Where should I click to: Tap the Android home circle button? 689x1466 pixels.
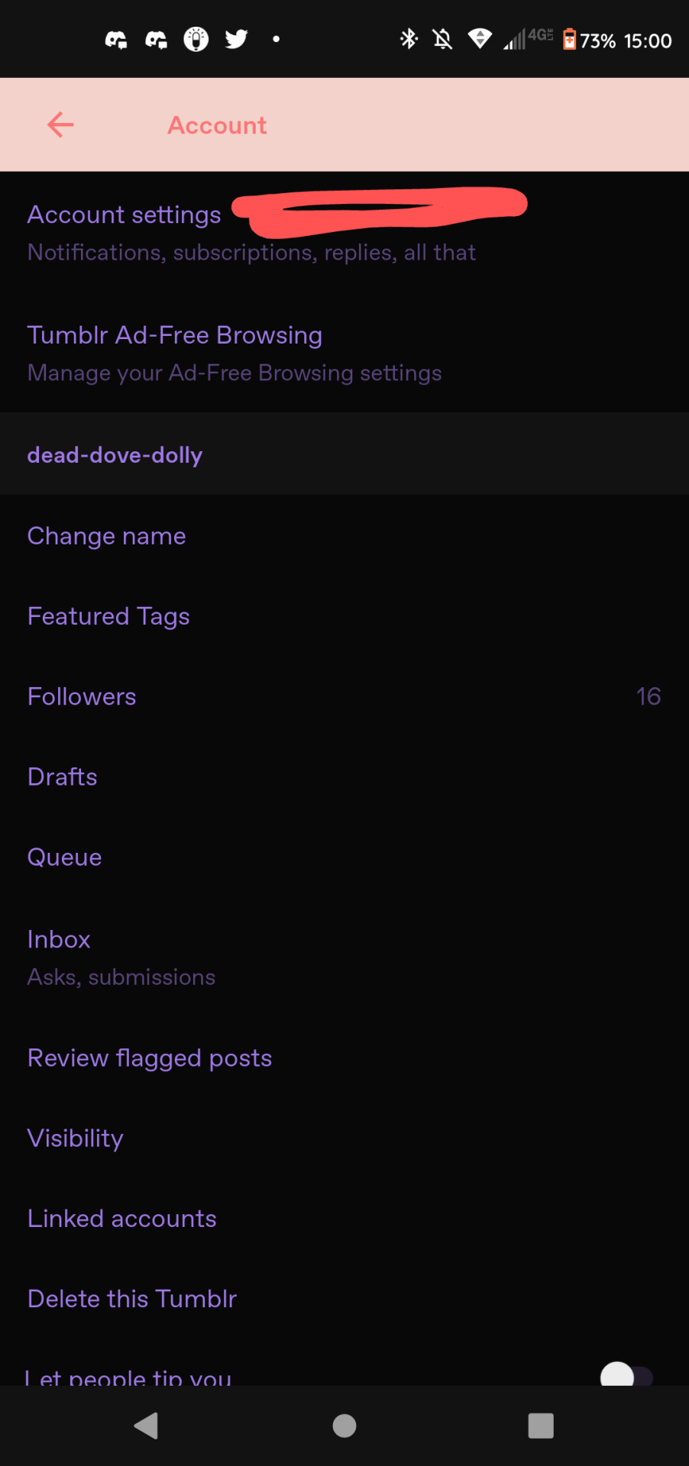tap(344, 1426)
